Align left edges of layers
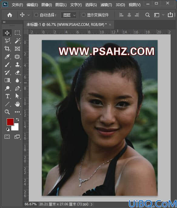Screen dimensions: 177x208 pyautogui.click(x=121, y=15)
